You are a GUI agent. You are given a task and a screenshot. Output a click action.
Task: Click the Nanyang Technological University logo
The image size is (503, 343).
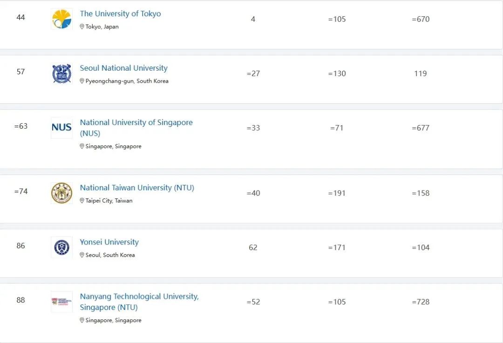tap(61, 302)
